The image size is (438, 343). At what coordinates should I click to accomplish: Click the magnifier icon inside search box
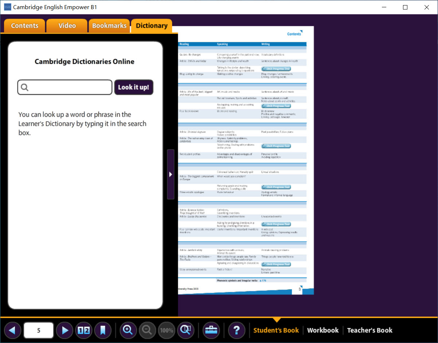click(x=25, y=88)
